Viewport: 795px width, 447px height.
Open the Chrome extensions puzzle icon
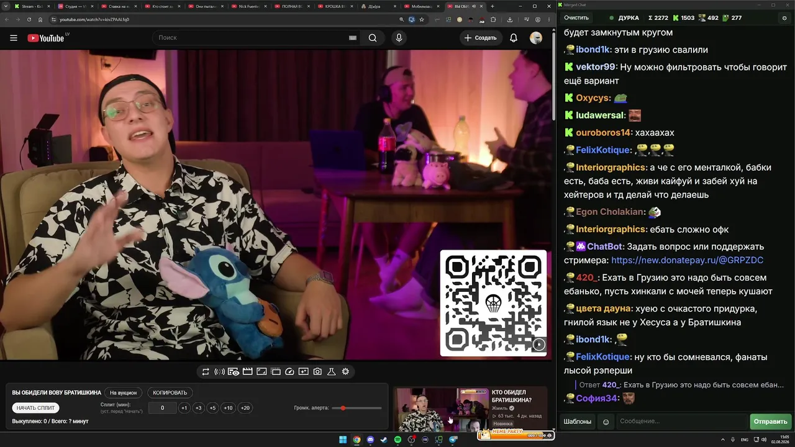(x=493, y=19)
